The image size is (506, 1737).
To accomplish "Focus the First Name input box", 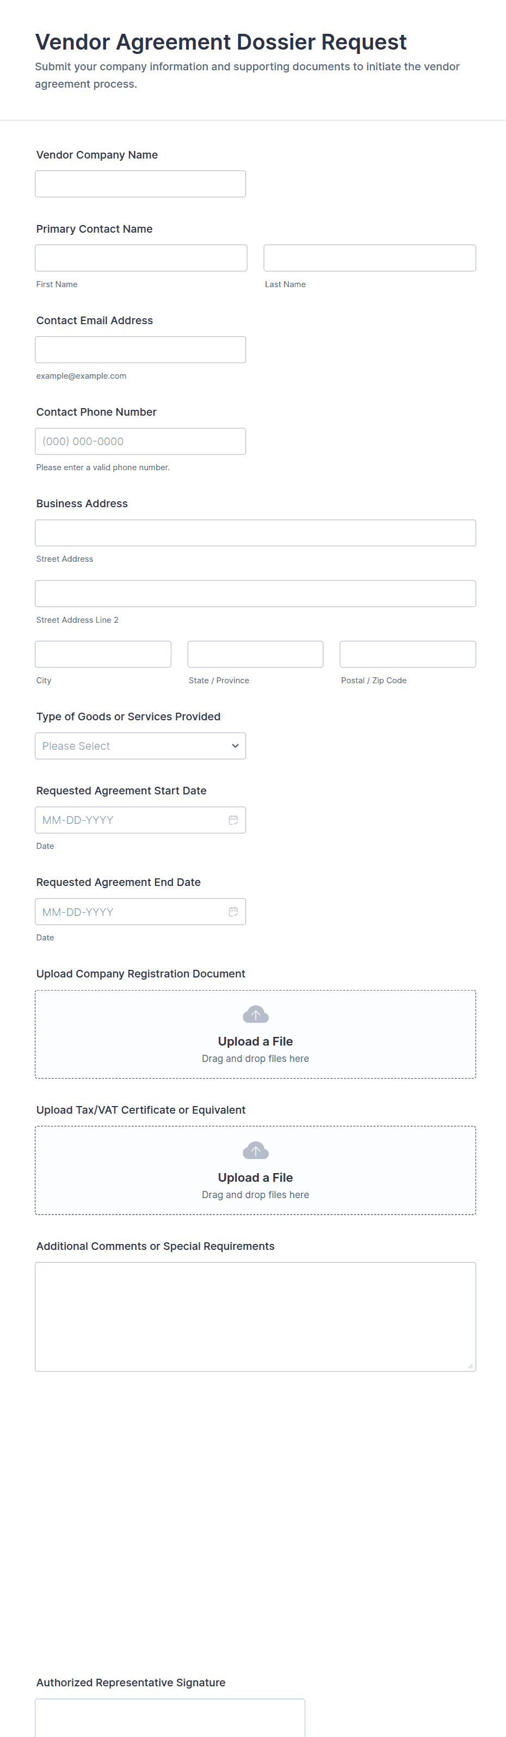I will tap(141, 258).
